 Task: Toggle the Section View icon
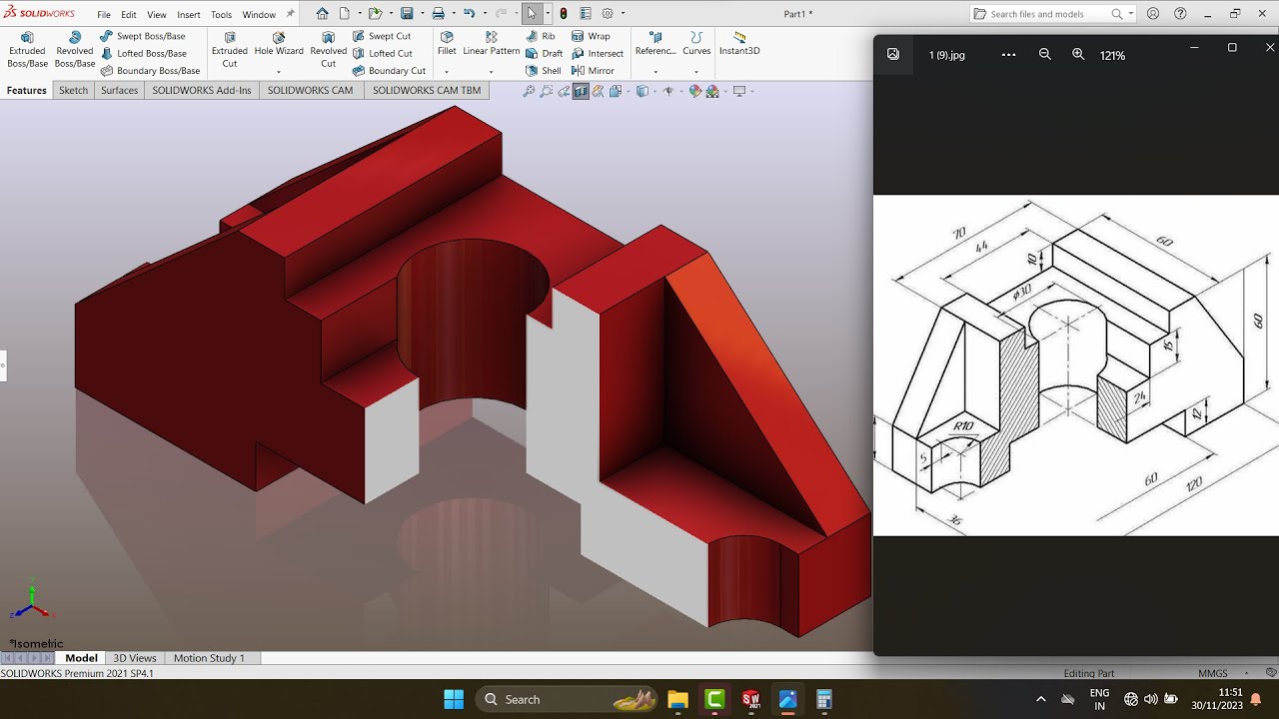point(581,91)
